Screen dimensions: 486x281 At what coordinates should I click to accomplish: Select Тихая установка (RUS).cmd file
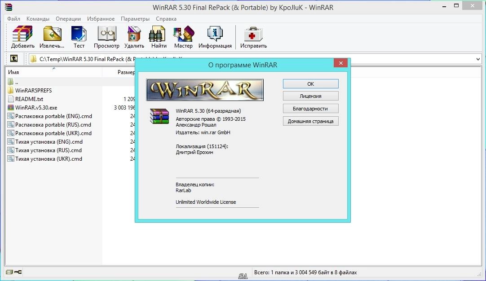click(x=44, y=150)
